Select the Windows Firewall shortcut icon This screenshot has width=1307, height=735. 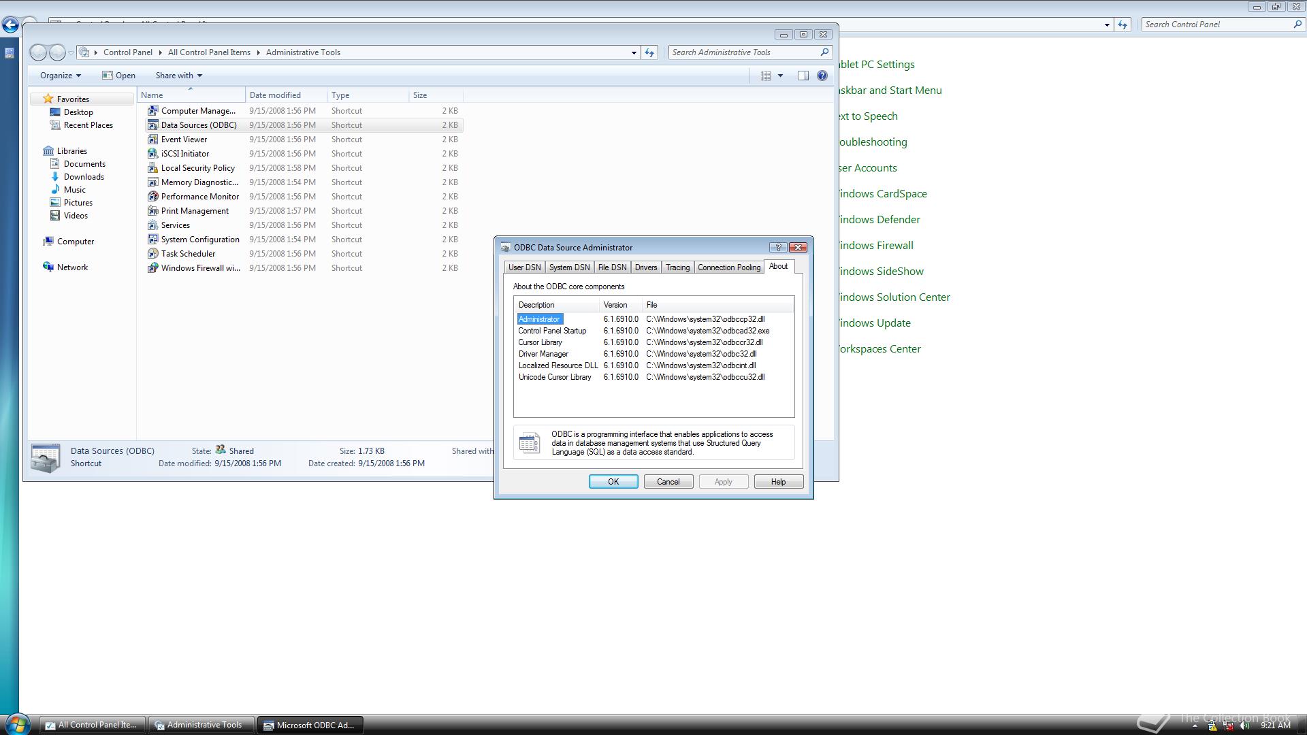(153, 267)
